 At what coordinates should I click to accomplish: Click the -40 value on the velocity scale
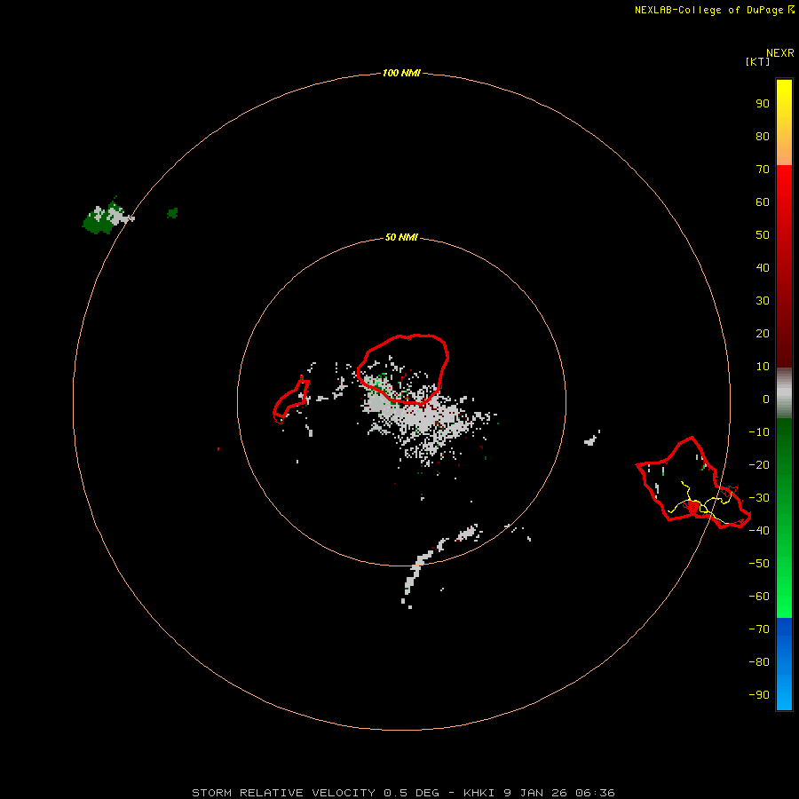[759, 531]
